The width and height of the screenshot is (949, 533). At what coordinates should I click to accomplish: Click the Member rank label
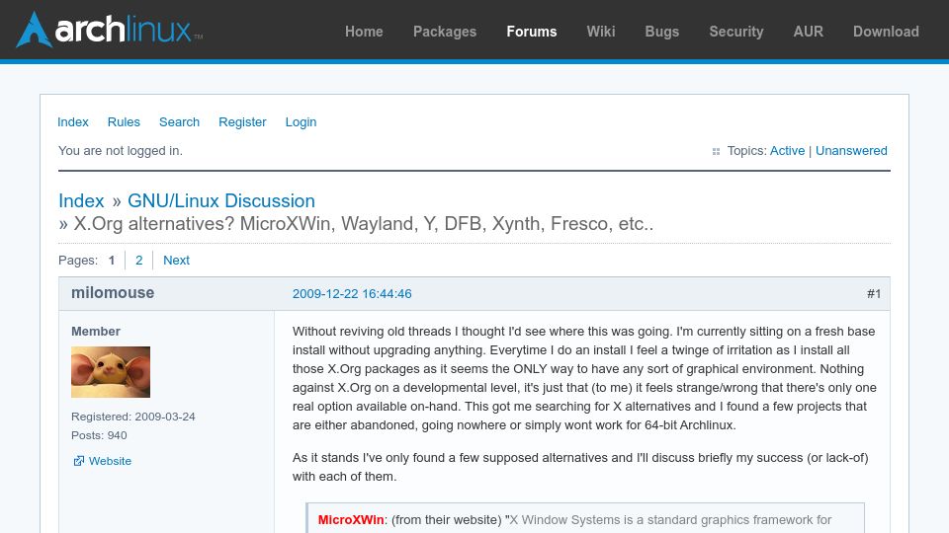96,332
